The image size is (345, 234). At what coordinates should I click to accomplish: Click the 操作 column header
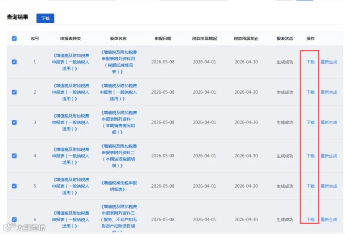pos(310,38)
